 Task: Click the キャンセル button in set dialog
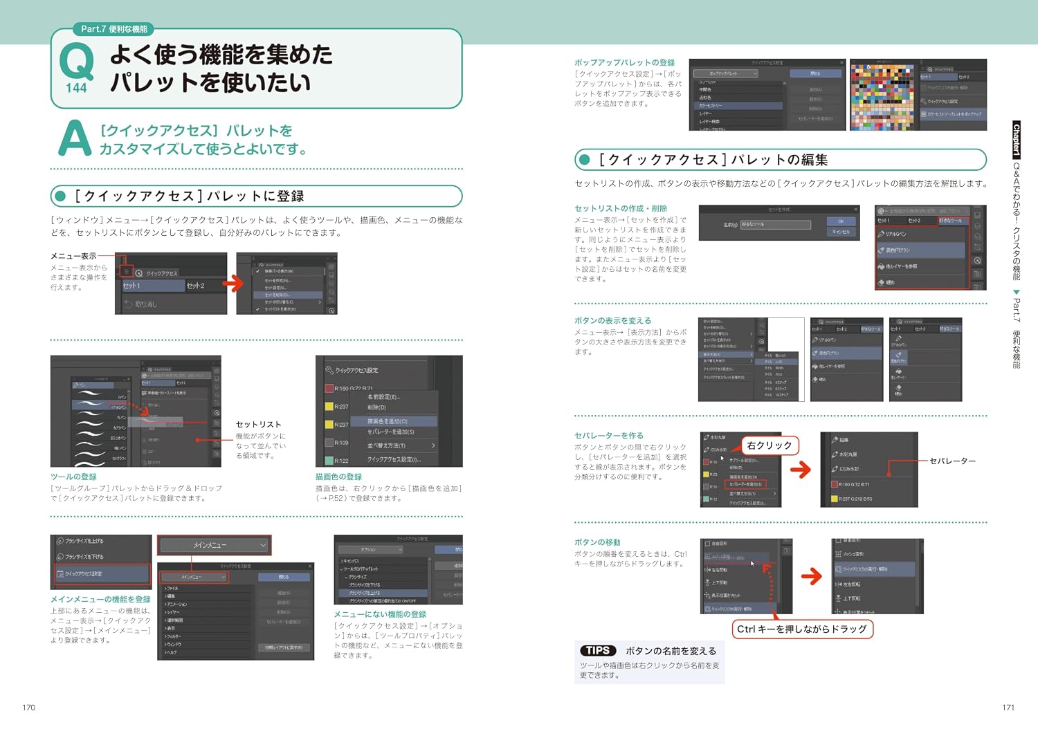coord(841,232)
